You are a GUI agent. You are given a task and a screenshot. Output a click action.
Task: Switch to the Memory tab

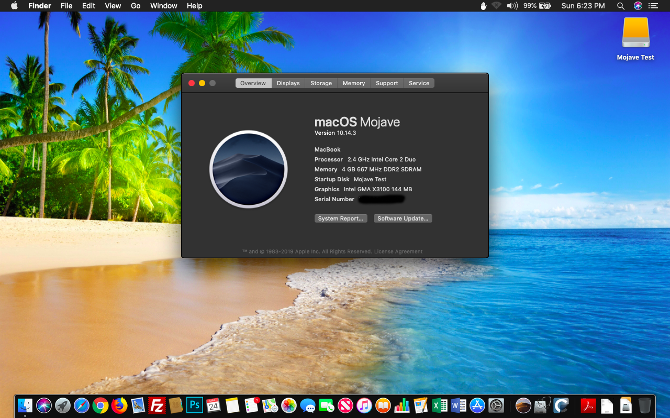(x=354, y=83)
